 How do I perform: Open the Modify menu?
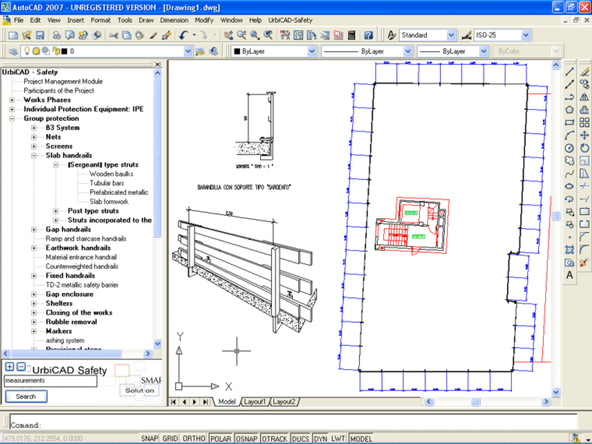(x=204, y=20)
